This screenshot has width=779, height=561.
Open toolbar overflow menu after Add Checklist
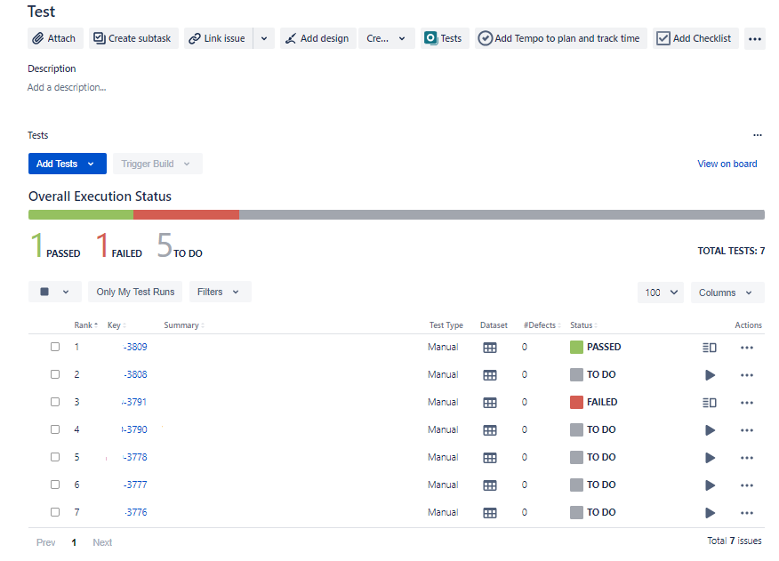coord(754,39)
